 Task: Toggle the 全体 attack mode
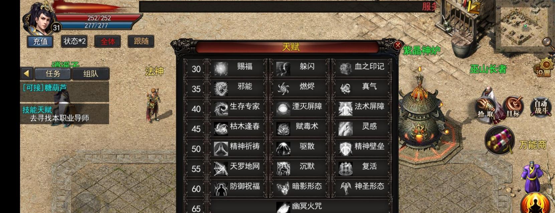[x=108, y=41]
